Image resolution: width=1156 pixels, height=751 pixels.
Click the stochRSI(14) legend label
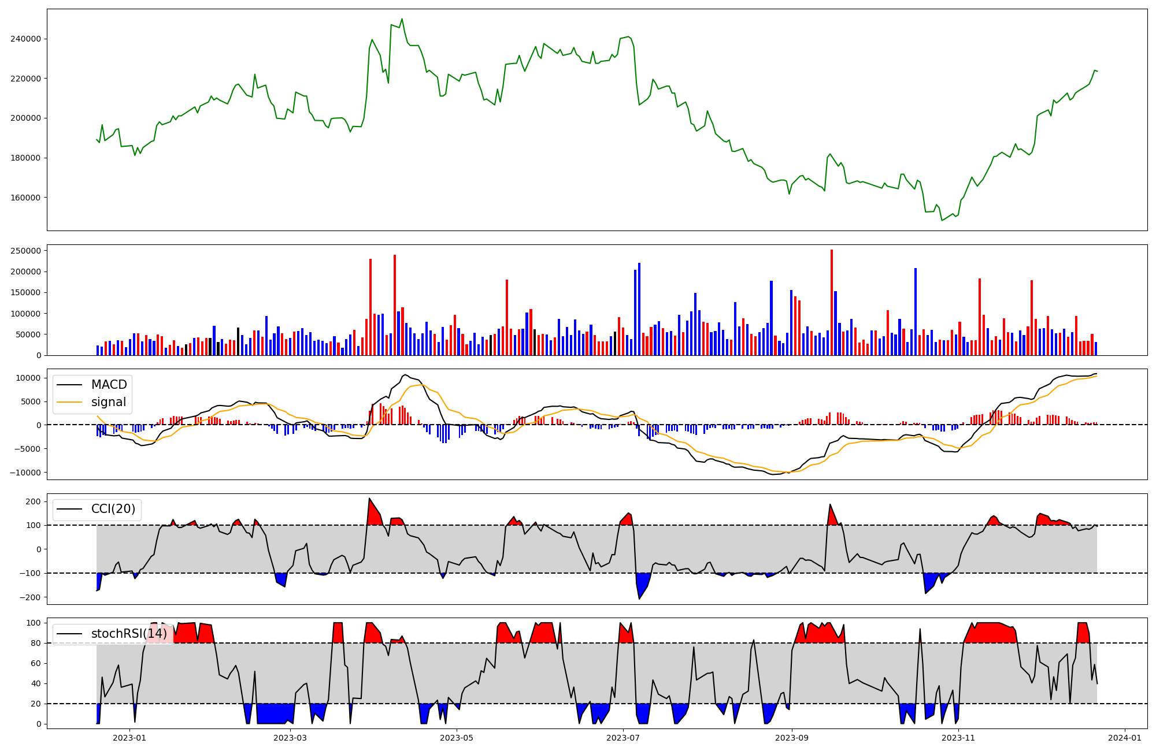[129, 634]
